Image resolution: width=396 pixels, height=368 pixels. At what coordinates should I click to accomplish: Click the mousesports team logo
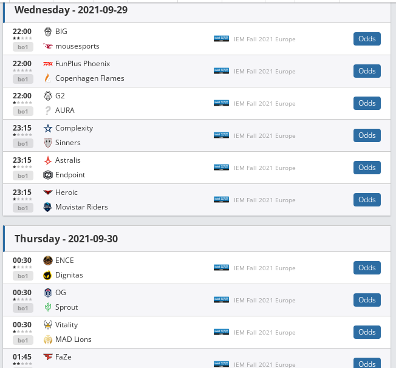(x=48, y=46)
